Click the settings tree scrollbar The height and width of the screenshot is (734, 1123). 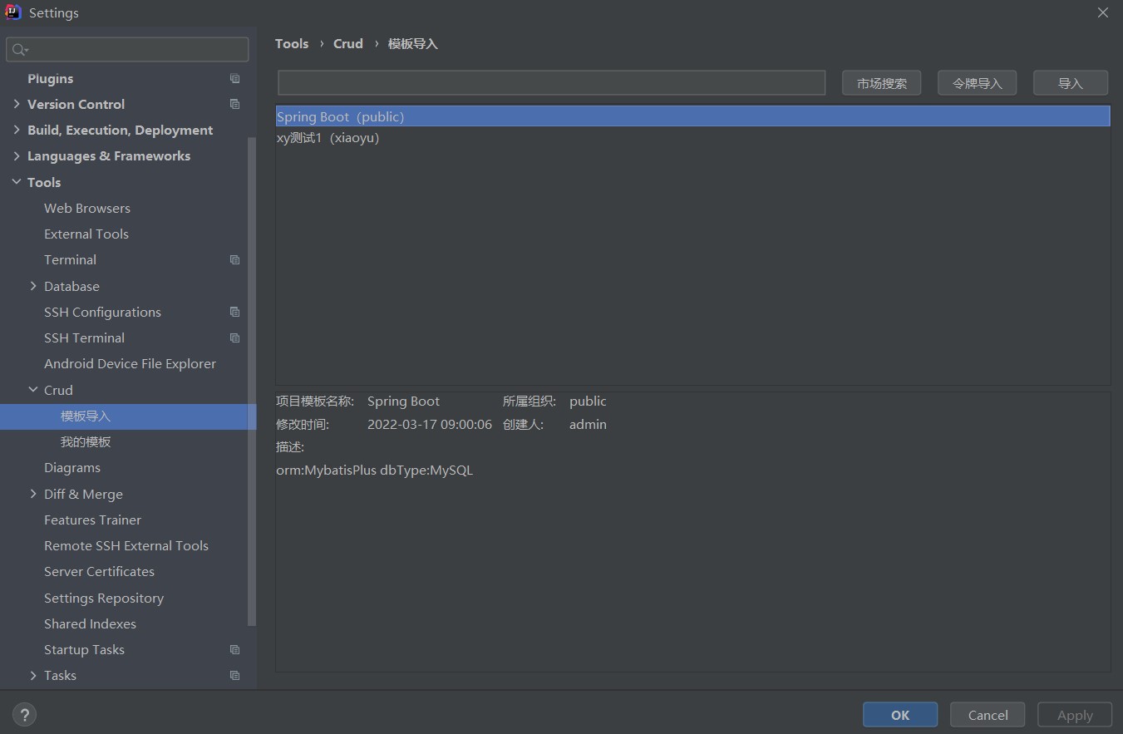(252, 382)
